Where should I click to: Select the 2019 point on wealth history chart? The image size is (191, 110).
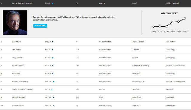[160, 26]
